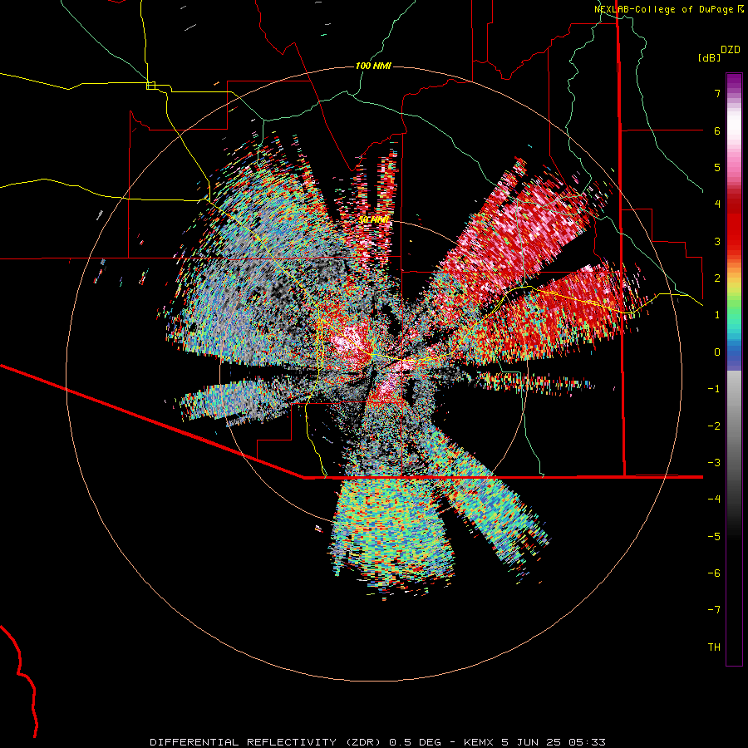
Task: Click the -7 scale value
Action: [714, 610]
